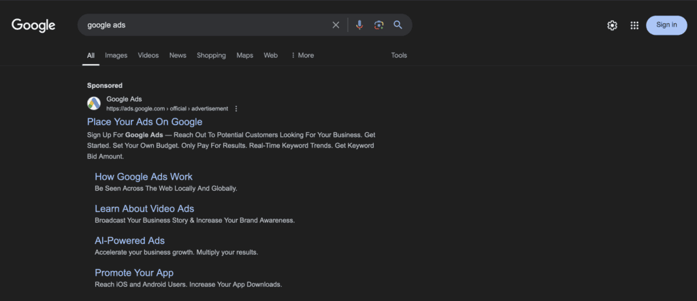Switch to the Videos tab

pyautogui.click(x=148, y=55)
